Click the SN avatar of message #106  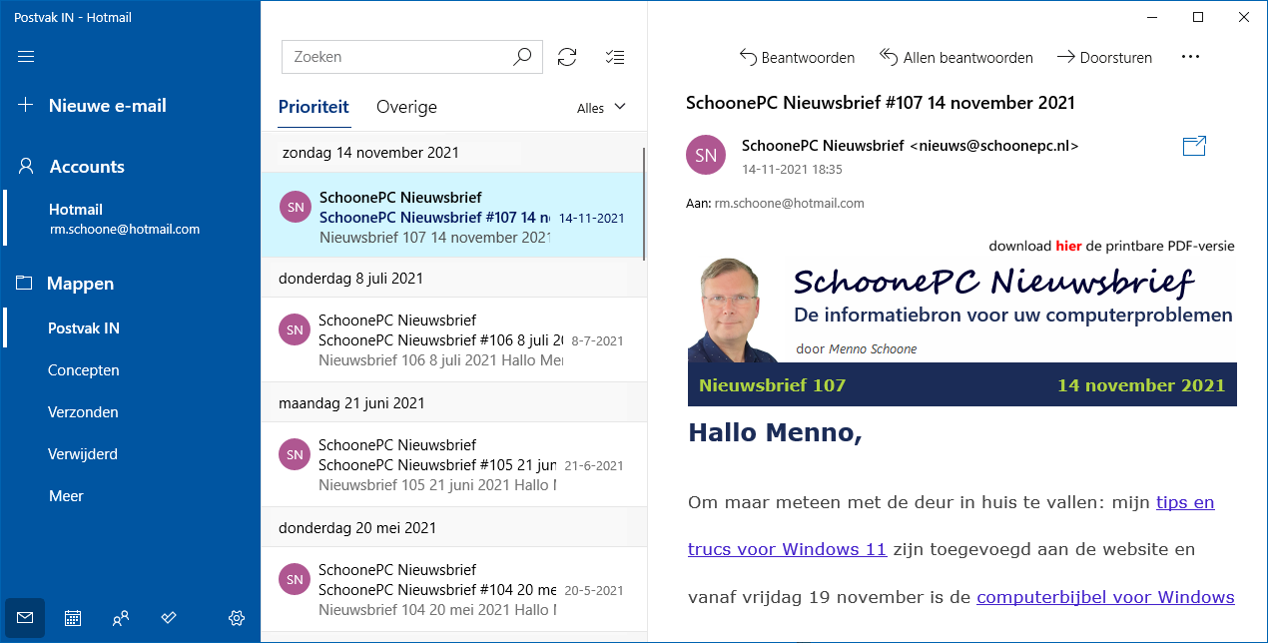295,329
